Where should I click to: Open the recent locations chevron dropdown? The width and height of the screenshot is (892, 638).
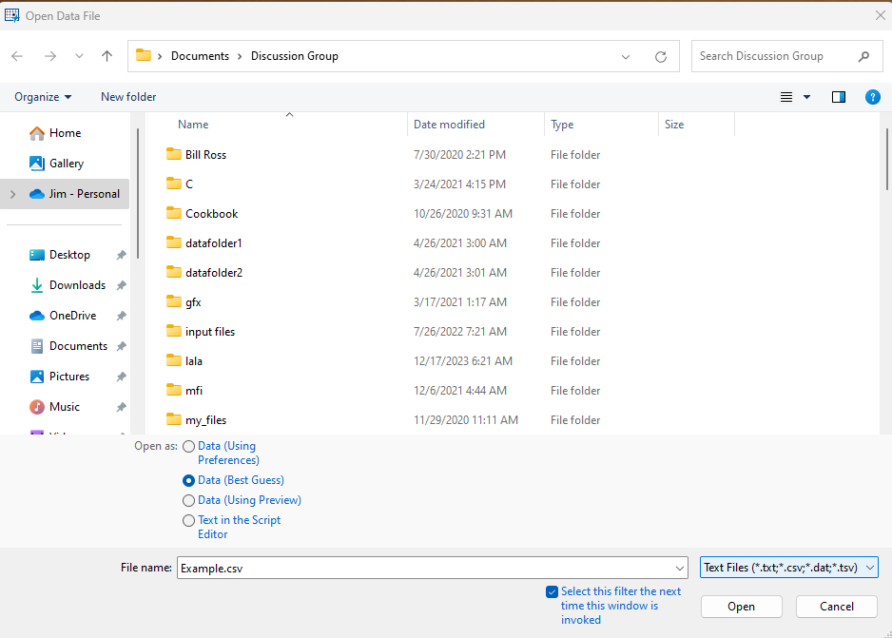(x=79, y=56)
